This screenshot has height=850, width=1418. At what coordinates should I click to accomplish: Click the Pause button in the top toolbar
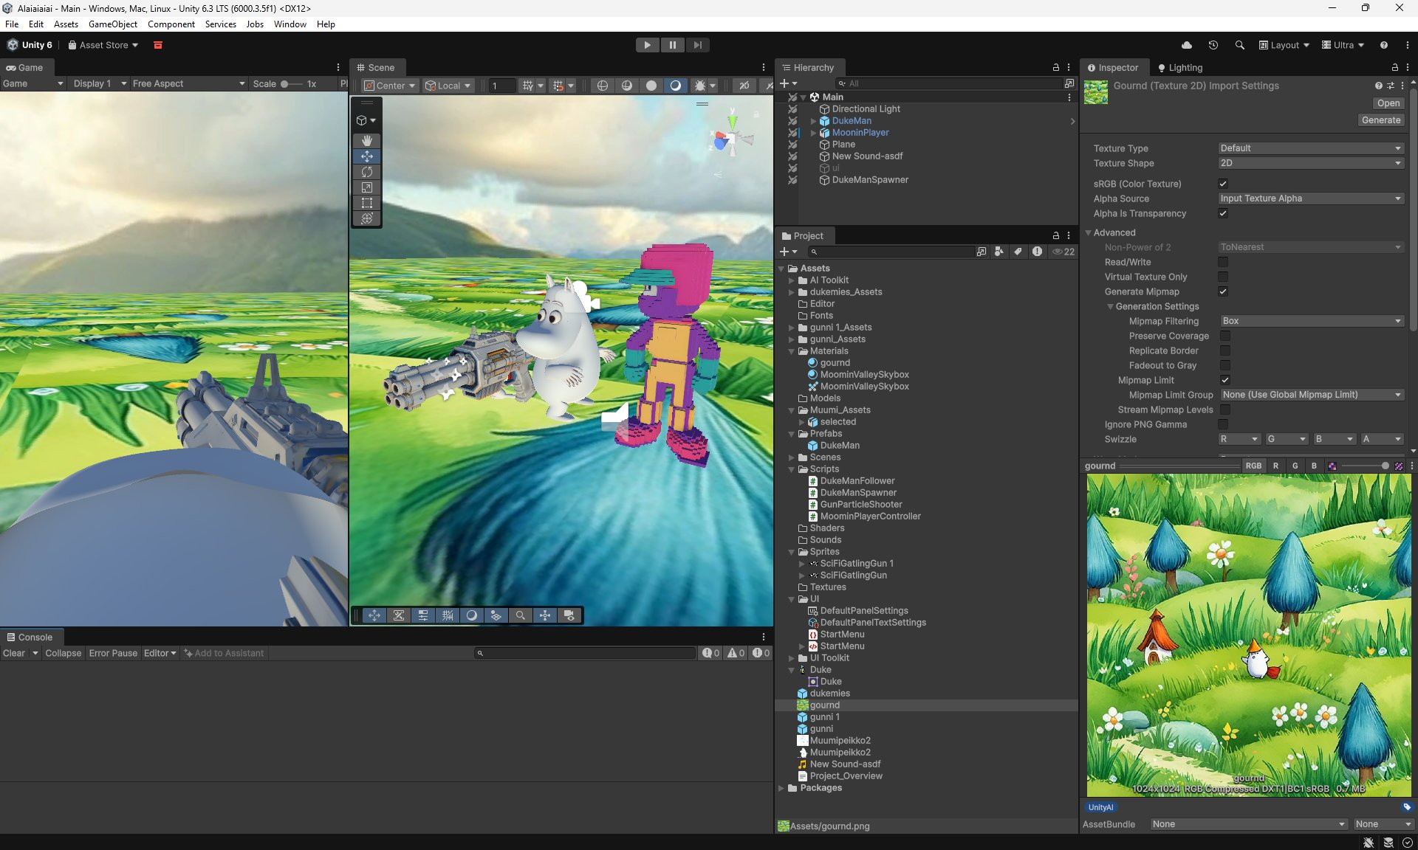tap(672, 45)
